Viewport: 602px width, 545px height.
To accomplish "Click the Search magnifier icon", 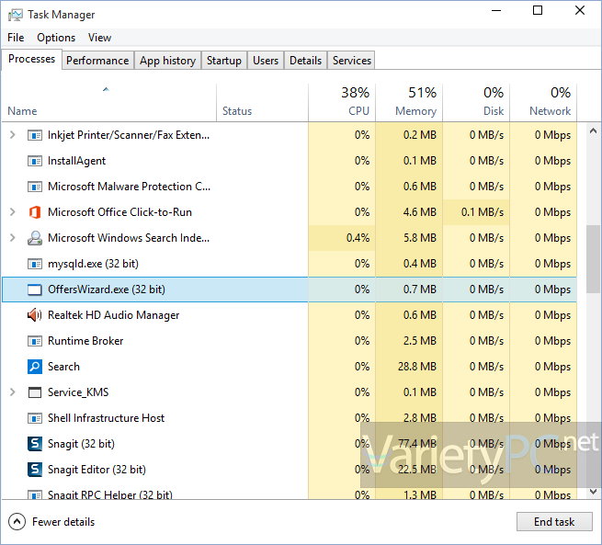I will click(35, 367).
